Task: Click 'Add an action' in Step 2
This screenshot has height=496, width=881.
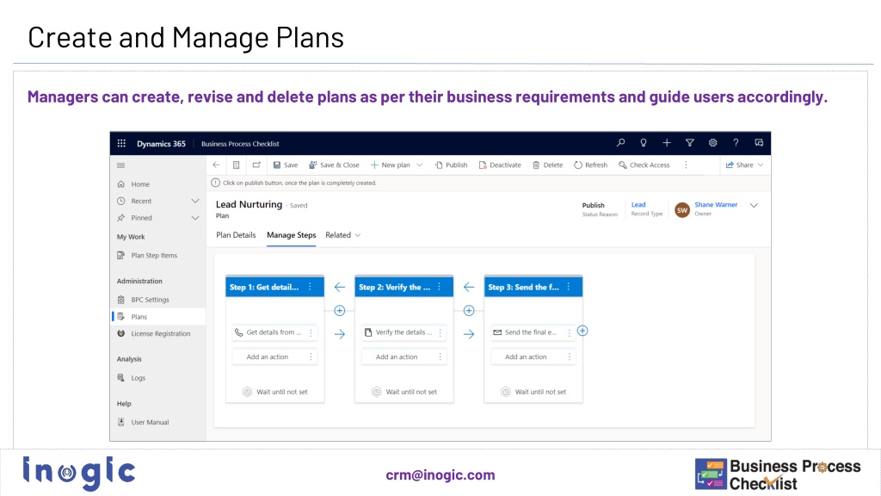Action: 404,356
